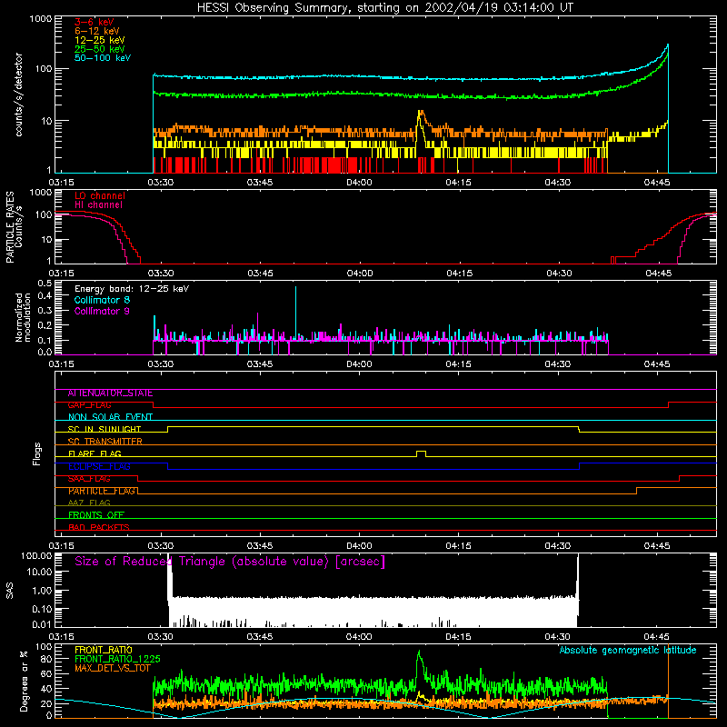Click the raised bump on the FLARE_FLAG line

click(421, 453)
